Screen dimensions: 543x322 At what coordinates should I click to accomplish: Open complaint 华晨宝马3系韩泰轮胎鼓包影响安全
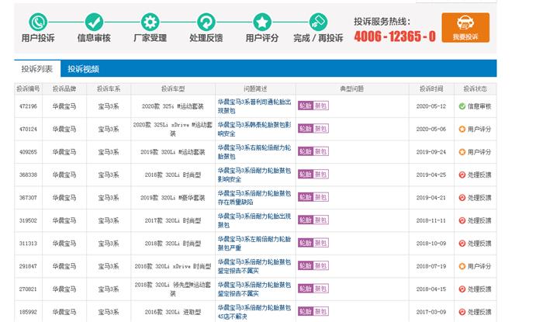[x=254, y=129]
